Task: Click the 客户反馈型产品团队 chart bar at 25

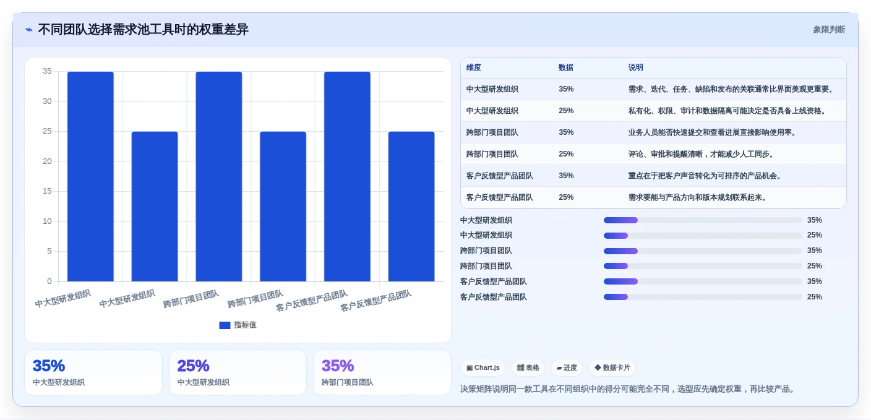Action: pos(411,207)
